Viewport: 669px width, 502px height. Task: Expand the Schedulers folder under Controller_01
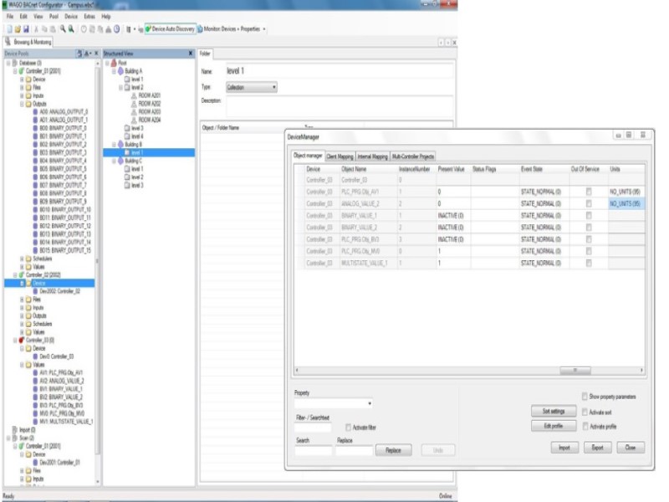pyautogui.click(x=22, y=259)
